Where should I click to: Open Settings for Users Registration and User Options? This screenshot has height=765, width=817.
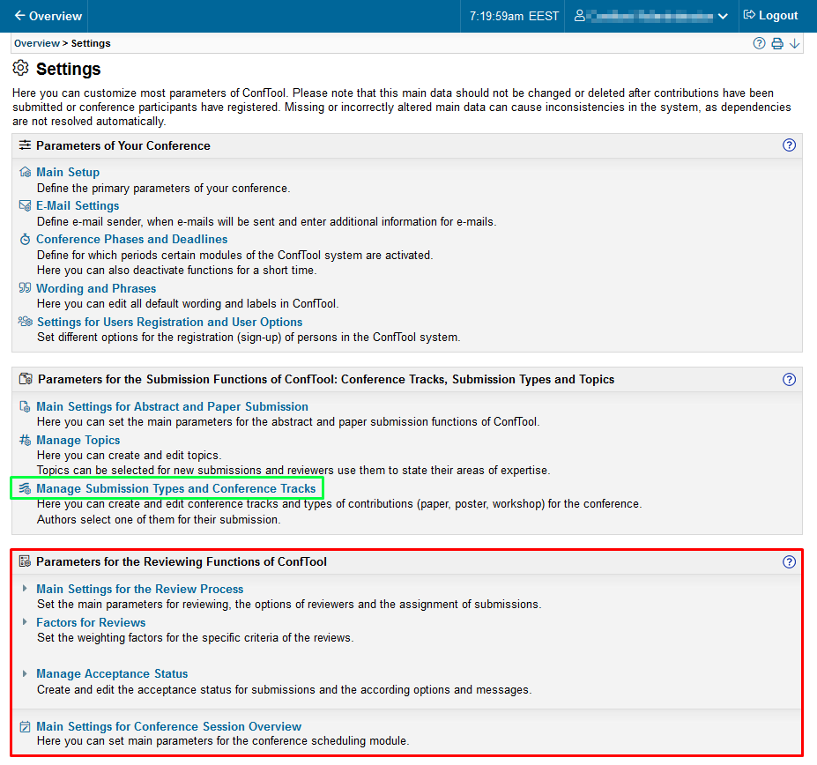pyautogui.click(x=169, y=322)
